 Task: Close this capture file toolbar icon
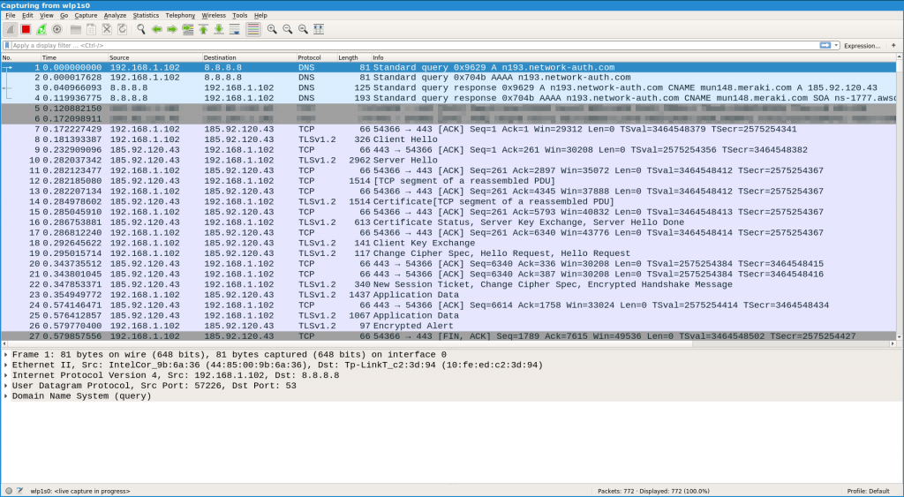(x=107, y=29)
